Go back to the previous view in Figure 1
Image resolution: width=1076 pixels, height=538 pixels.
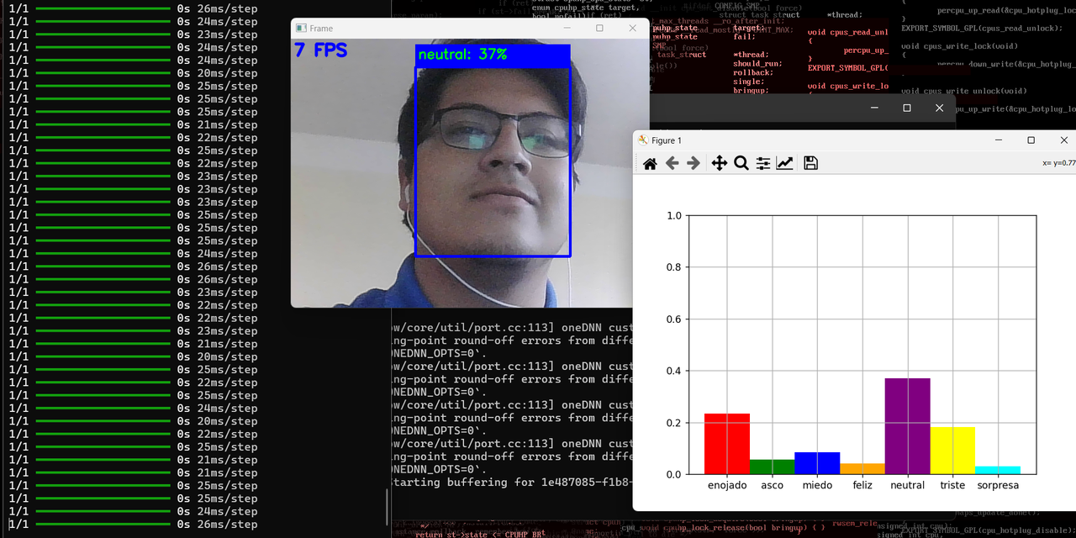(x=672, y=164)
